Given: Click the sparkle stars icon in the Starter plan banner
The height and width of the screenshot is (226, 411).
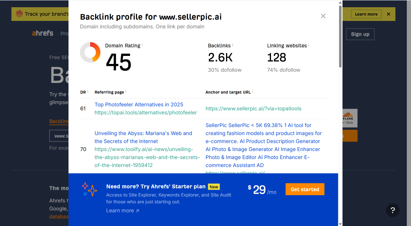Looking at the screenshot, I should point(89,189).
